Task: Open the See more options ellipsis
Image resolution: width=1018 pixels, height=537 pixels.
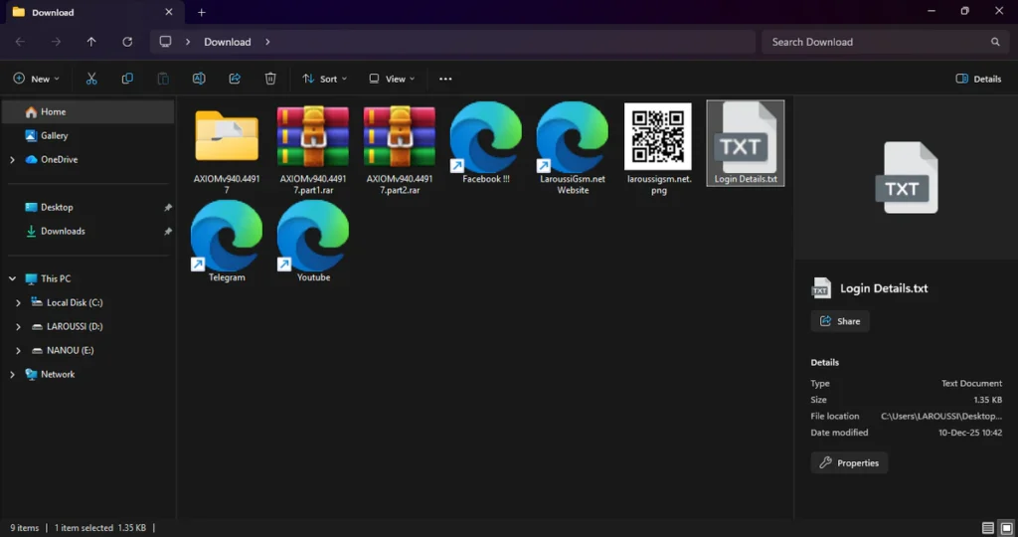Action: (445, 79)
